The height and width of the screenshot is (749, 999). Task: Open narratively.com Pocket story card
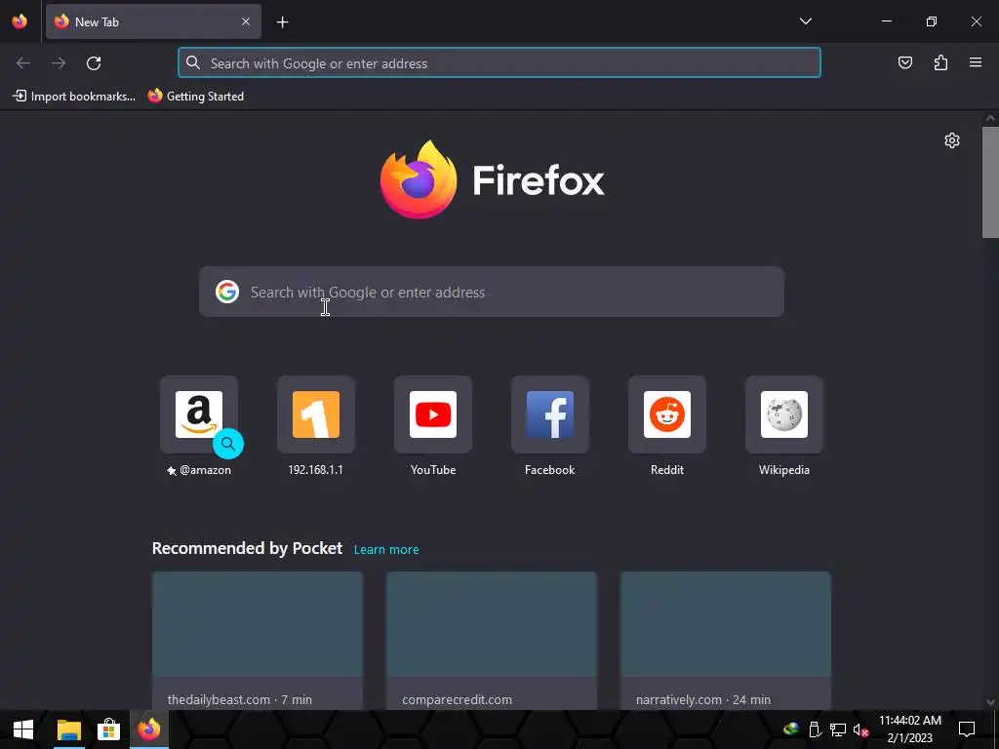click(726, 641)
